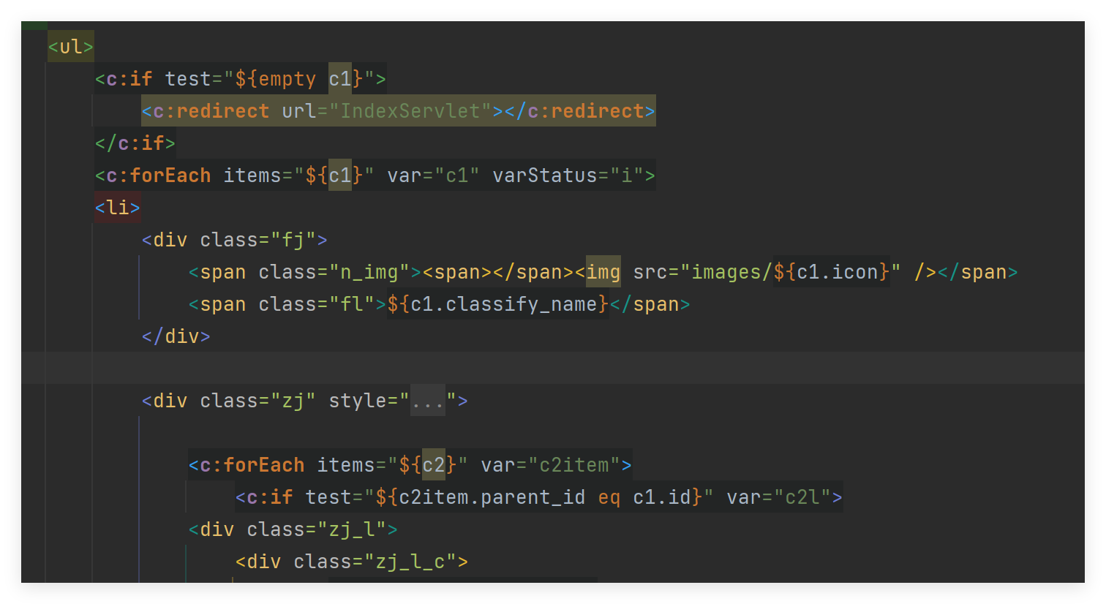Click the ${c1.classify_name} expression
The image size is (1106, 604).
(x=498, y=304)
